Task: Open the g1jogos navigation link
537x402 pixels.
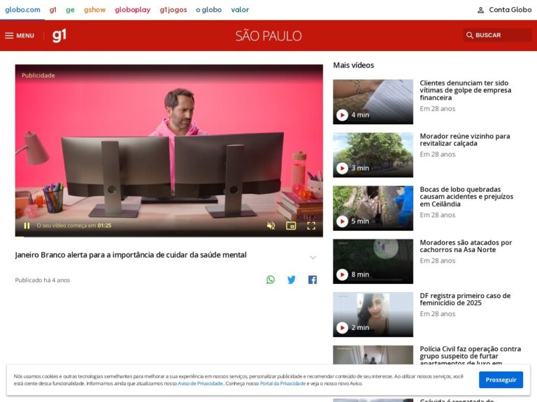Action: (x=173, y=10)
